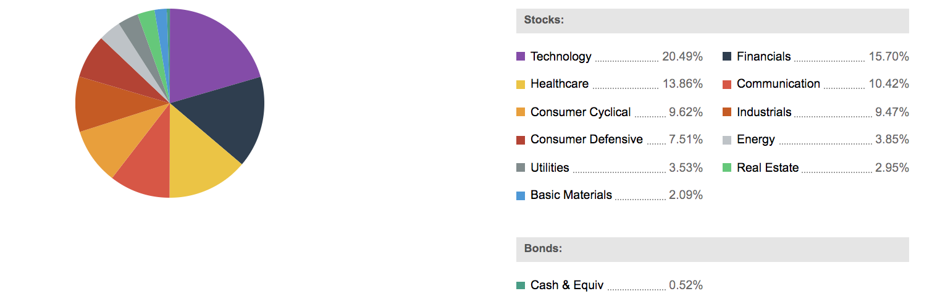Click the teal Cash & Equiv swatch

point(521,285)
